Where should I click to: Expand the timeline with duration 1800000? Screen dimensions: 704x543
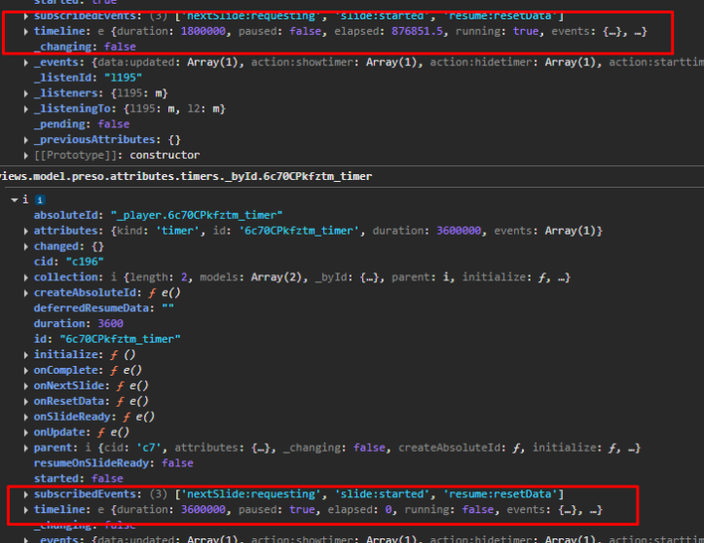coord(26,32)
